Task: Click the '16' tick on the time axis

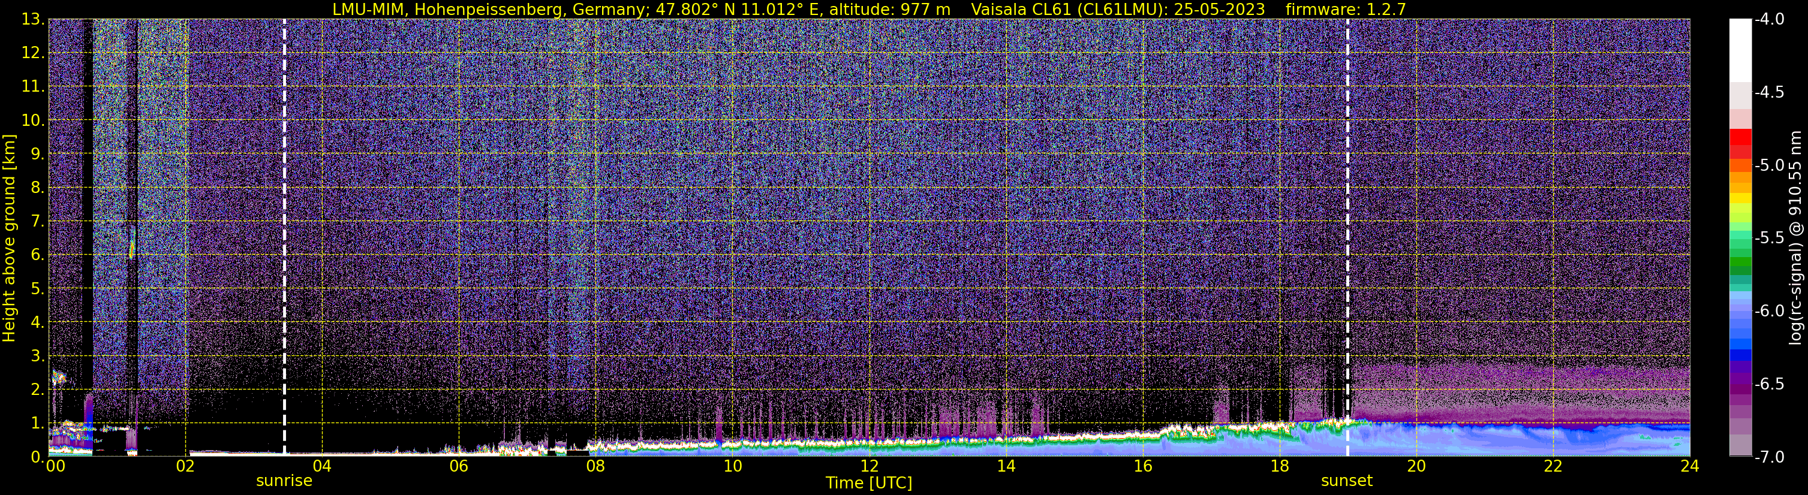Action: (1142, 466)
